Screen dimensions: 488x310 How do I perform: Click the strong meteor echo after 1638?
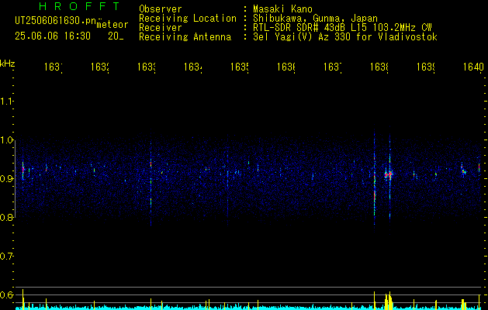coord(389,174)
